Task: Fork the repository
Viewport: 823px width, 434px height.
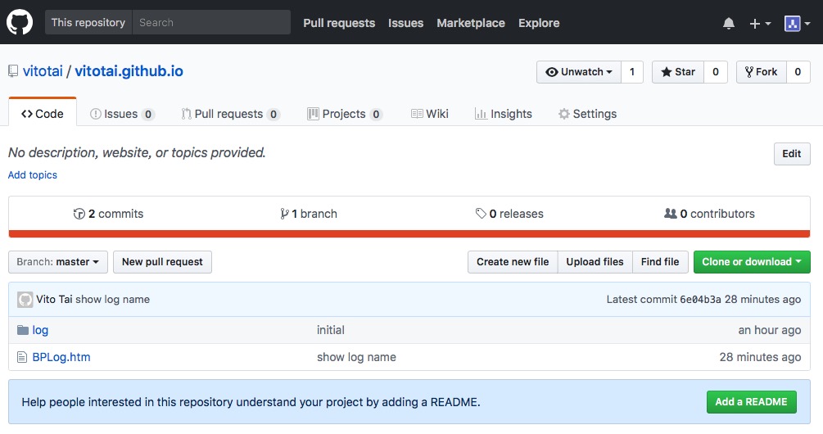Action: point(761,72)
